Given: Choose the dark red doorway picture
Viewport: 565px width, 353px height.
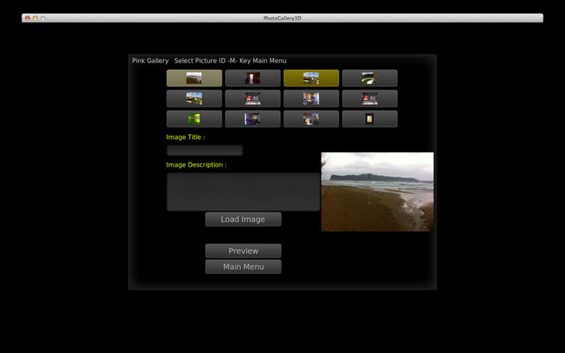Looking at the screenshot, I should (x=253, y=78).
